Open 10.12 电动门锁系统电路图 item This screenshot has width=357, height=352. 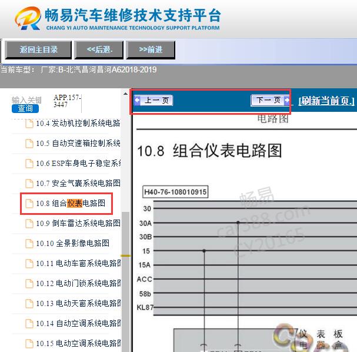click(x=78, y=283)
